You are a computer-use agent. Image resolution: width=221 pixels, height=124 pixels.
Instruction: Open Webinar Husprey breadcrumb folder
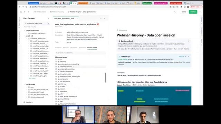(57, 12)
